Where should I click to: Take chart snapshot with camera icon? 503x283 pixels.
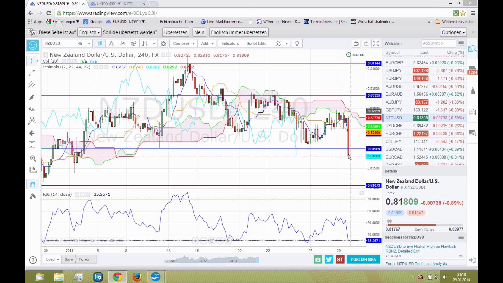pyautogui.click(x=318, y=259)
